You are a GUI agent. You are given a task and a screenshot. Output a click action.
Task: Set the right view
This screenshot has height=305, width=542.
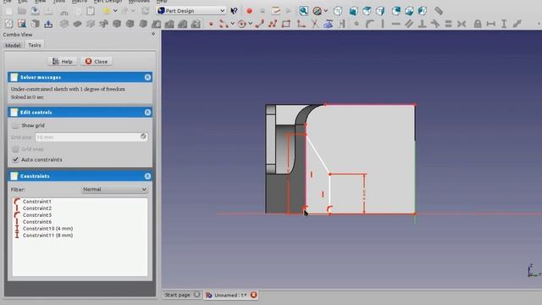click(380, 11)
